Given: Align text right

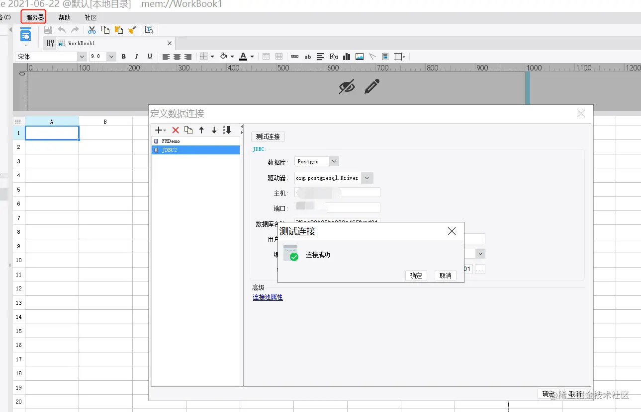Looking at the screenshot, I should [188, 57].
